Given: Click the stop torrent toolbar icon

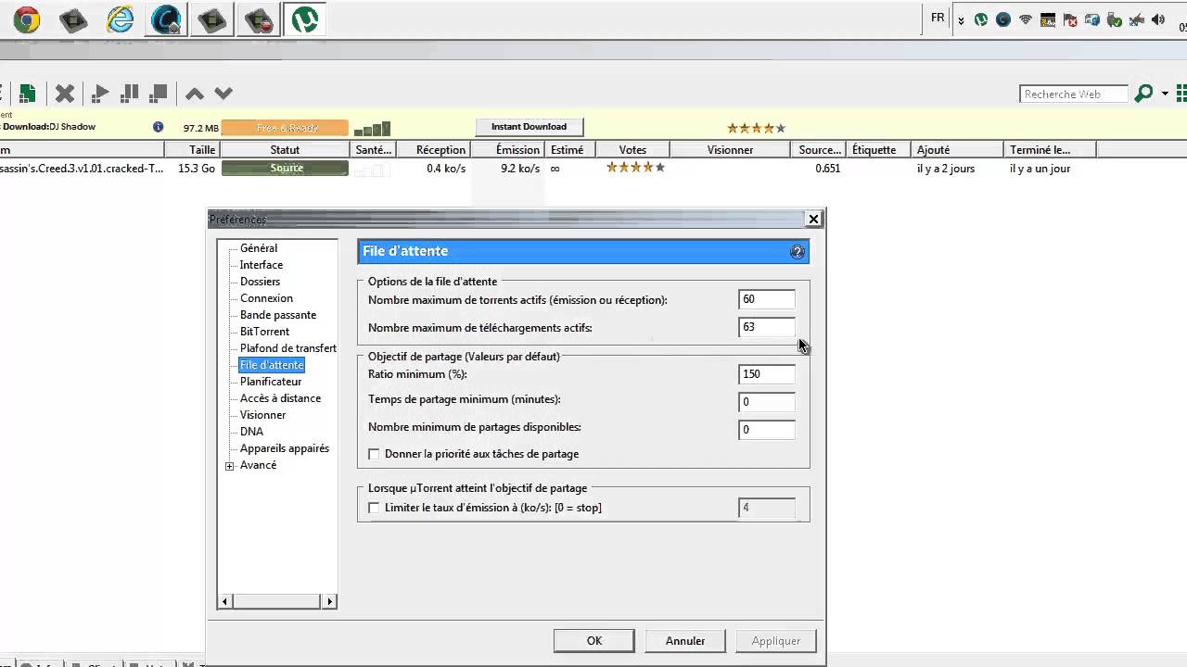Looking at the screenshot, I should [x=159, y=93].
